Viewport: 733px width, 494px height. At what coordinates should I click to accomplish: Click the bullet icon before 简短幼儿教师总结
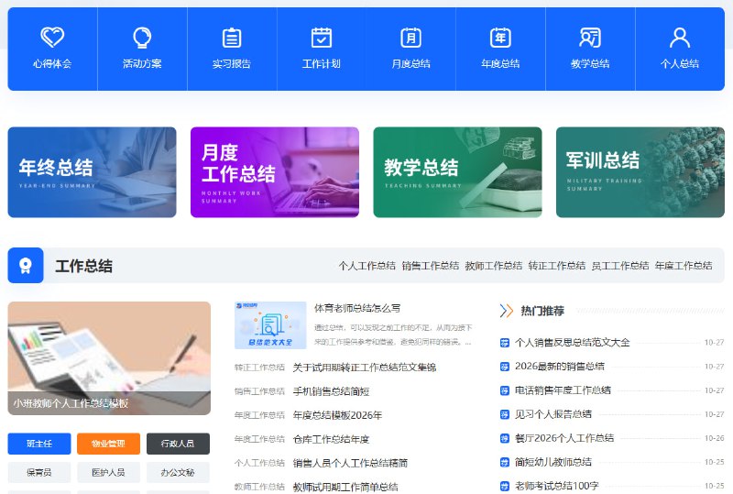tap(505, 462)
